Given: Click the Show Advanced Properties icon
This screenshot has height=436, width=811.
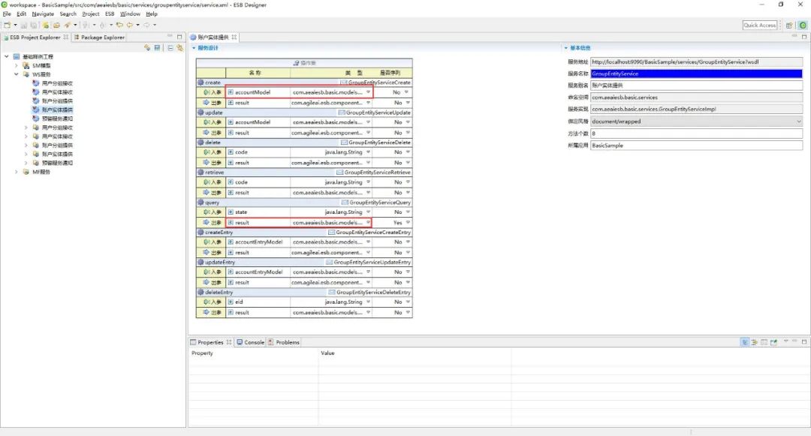Looking at the screenshot, I should [754, 342].
